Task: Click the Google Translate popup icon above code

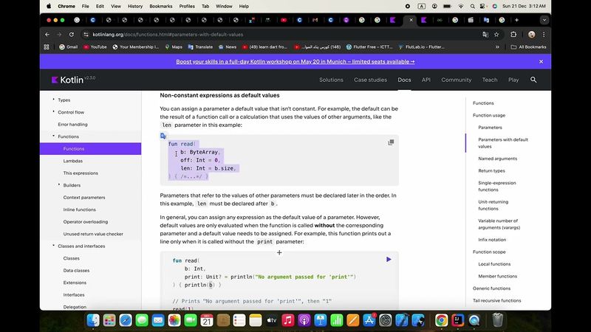Action: [163, 136]
